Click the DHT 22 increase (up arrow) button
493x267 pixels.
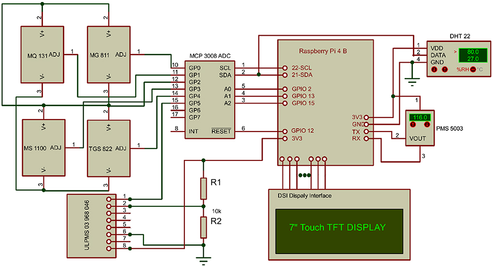(x=445, y=69)
